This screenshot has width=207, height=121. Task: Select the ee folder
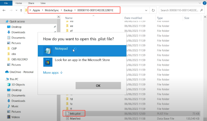(x=71, y=26)
